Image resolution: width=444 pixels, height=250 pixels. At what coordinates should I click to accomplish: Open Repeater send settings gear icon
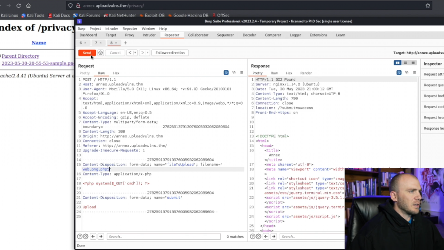point(101,53)
